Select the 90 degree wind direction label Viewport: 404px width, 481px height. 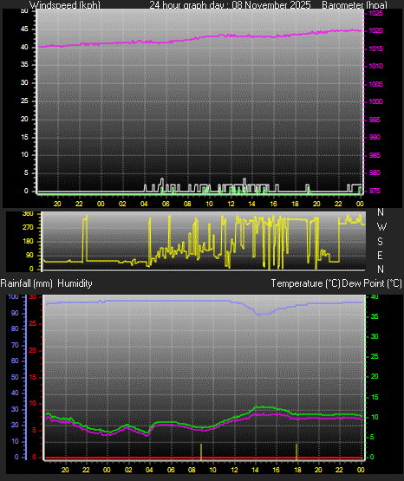click(29, 255)
